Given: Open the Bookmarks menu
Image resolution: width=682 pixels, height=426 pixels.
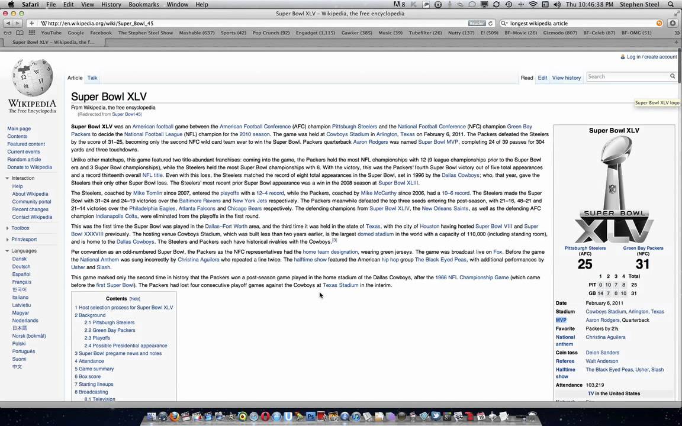Looking at the screenshot, I should pyautogui.click(x=143, y=4).
